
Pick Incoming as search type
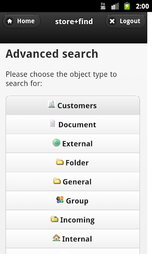73,219
